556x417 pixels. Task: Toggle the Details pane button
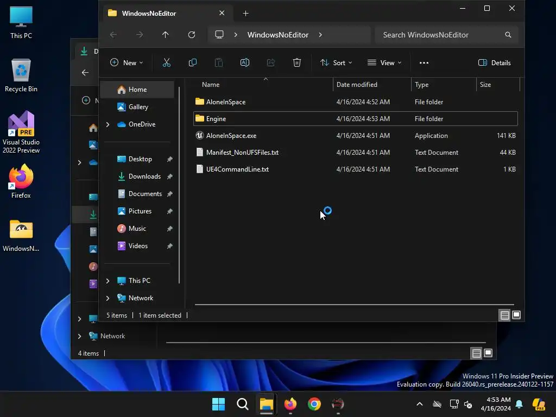click(x=494, y=63)
